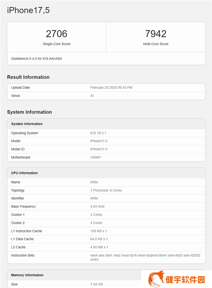The image size is (212, 288).
Task: Click the Topology row label
Action: pyautogui.click(x=18, y=190)
